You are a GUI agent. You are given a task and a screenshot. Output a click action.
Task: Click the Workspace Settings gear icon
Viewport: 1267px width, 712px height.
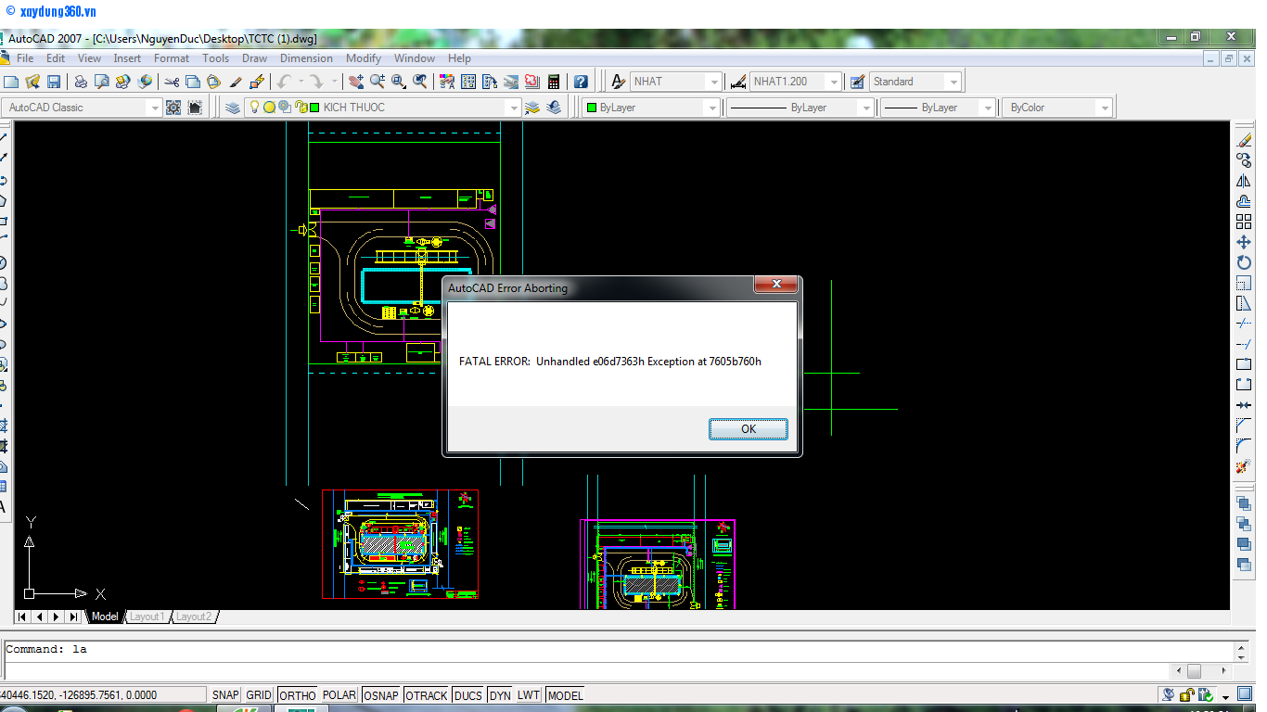coord(173,108)
